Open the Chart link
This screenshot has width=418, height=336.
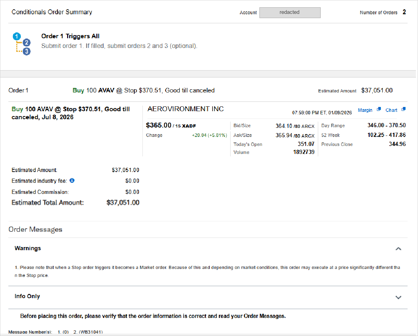(391, 110)
